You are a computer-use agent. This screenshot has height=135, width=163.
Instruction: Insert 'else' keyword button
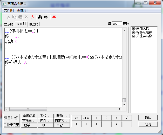pyautogui.click(x=86, y=118)
